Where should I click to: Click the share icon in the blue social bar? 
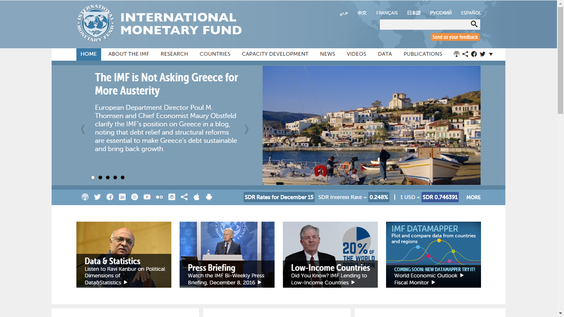(184, 197)
